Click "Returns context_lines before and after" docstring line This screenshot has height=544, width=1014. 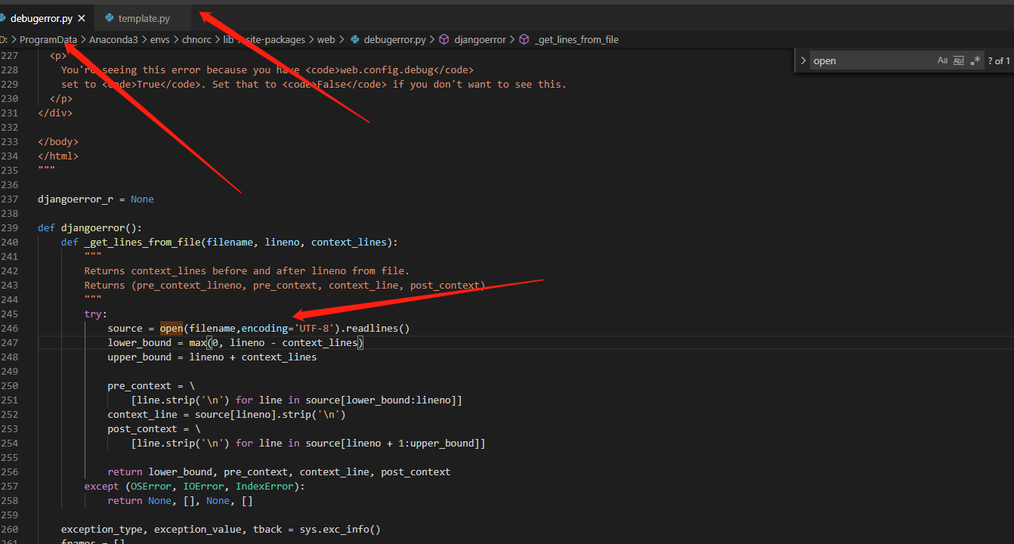pyautogui.click(x=247, y=270)
